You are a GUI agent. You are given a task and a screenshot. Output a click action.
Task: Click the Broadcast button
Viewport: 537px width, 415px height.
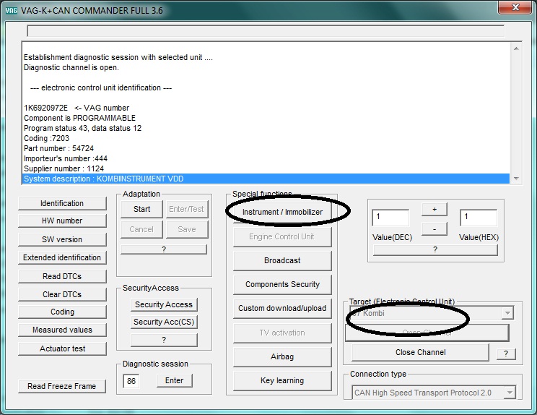282,261
